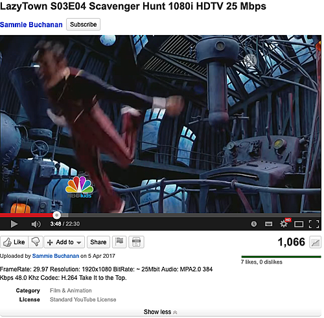The height and width of the screenshot is (318, 324).
Task: Subscribe to Sammie Buchanan channel
Action: [x=83, y=25]
